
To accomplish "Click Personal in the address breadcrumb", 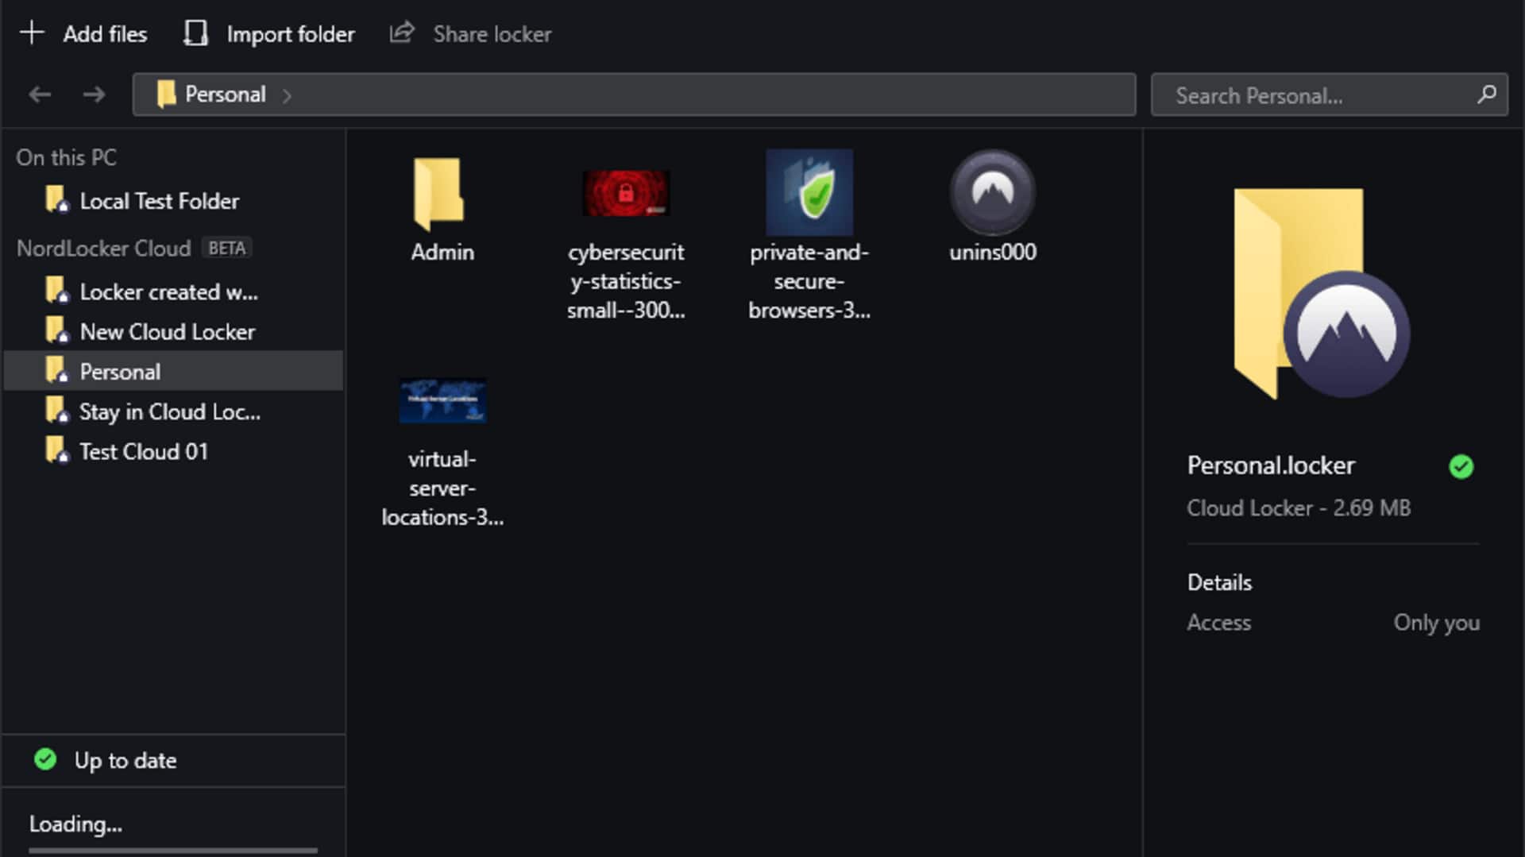I will [x=226, y=95].
